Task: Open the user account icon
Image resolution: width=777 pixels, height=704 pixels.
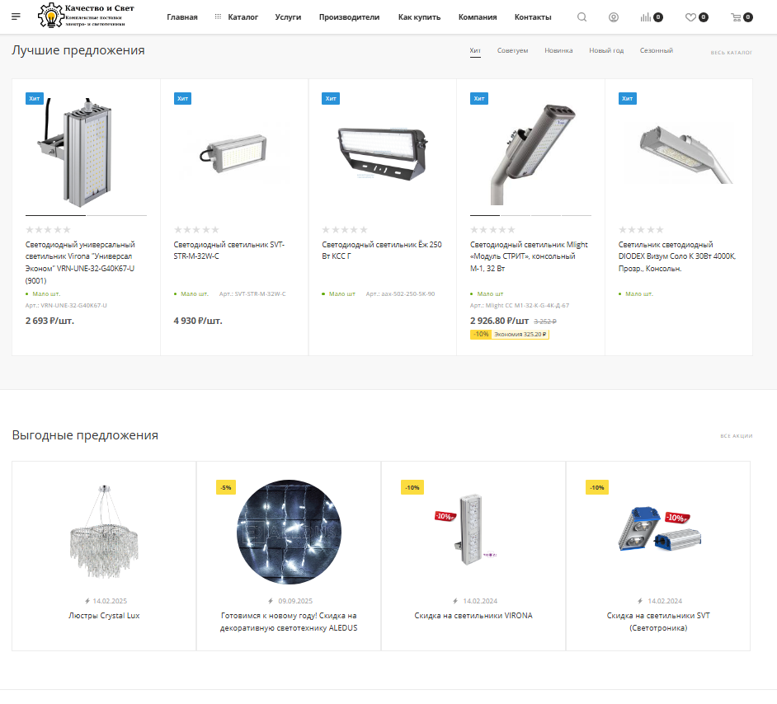Action: (614, 17)
